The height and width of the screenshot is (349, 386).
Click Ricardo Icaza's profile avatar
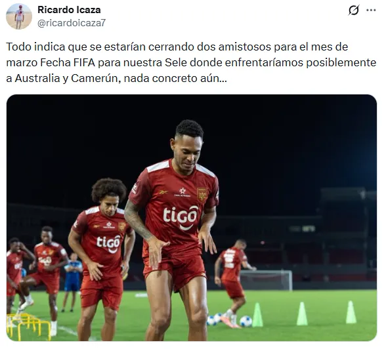[x=19, y=16]
